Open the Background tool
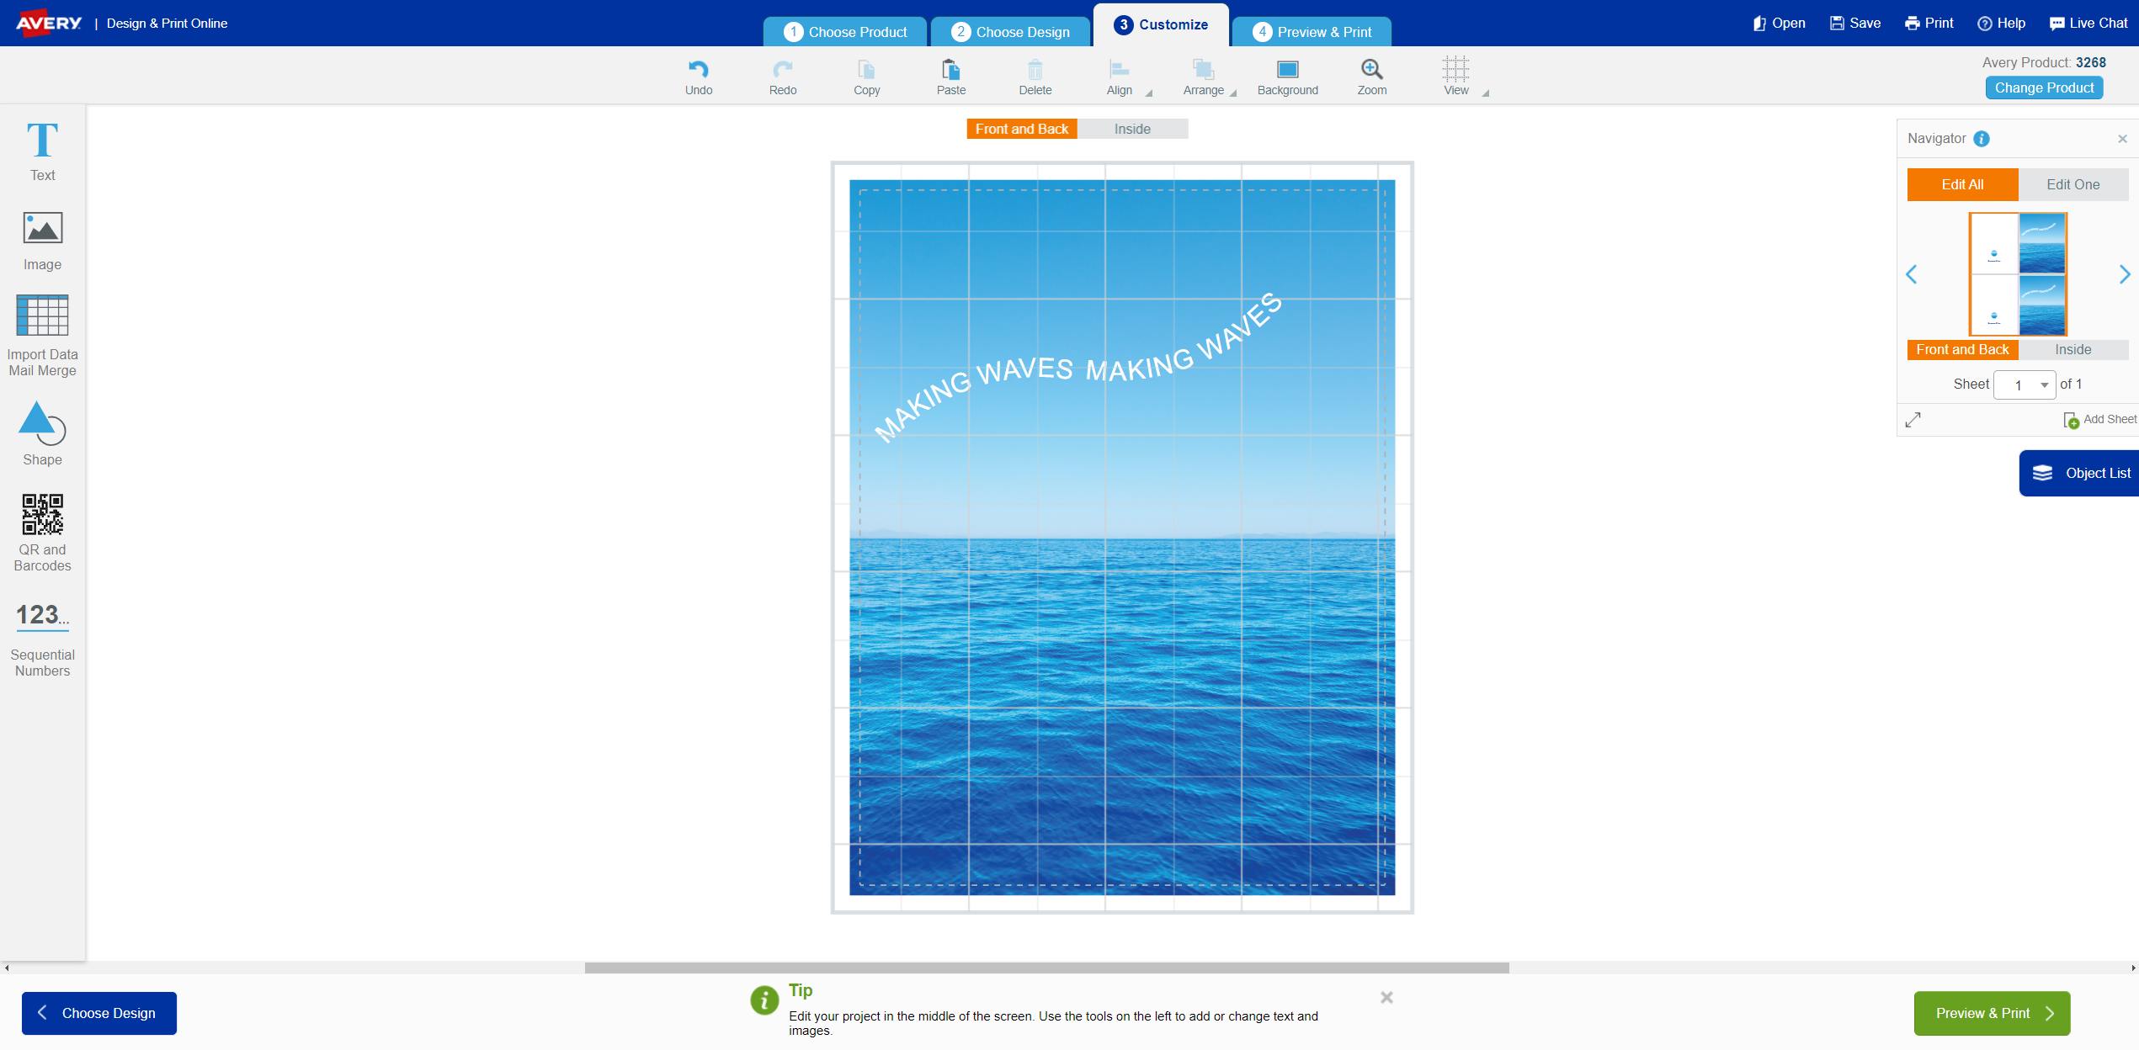The image size is (2139, 1050). pos(1288,77)
